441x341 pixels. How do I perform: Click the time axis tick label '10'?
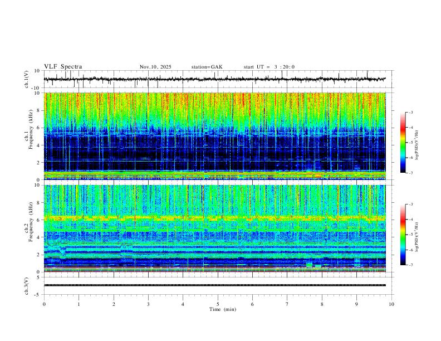coord(391,304)
